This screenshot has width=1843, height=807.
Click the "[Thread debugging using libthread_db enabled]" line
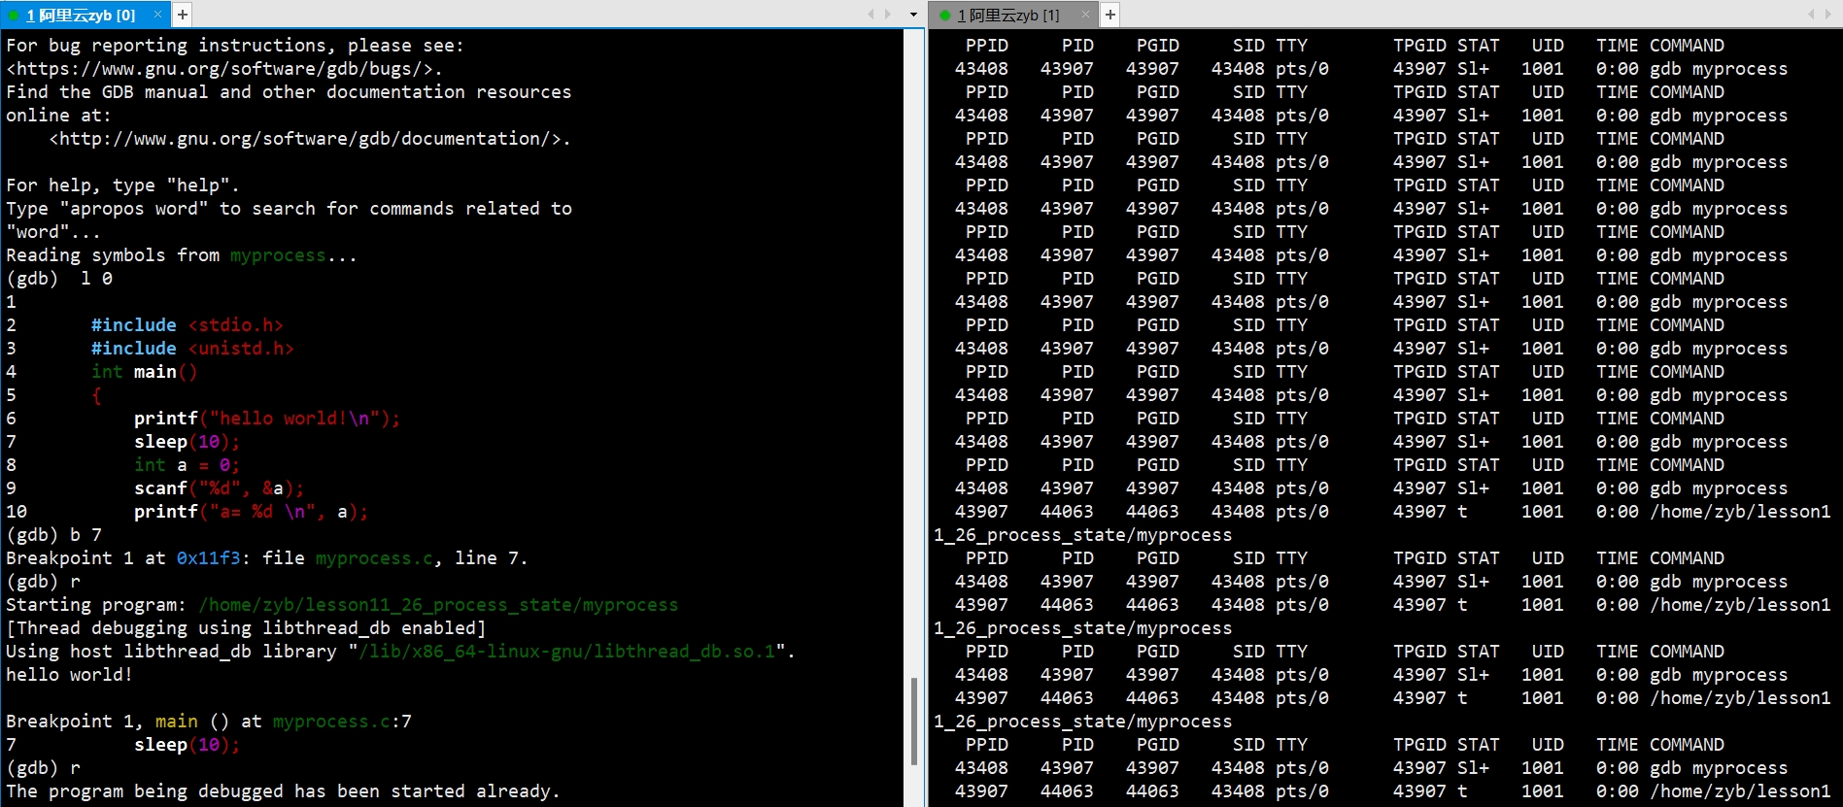point(246,628)
